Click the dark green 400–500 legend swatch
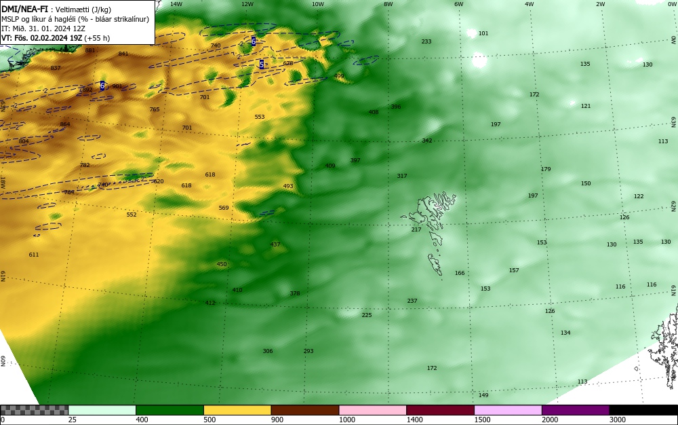The width and height of the screenshot is (678, 425). 169,410
